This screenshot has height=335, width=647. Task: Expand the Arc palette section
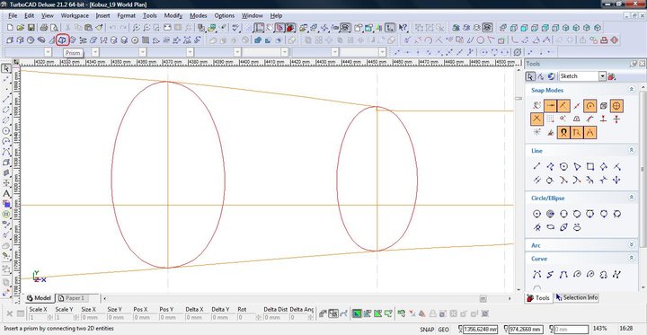(x=632, y=245)
